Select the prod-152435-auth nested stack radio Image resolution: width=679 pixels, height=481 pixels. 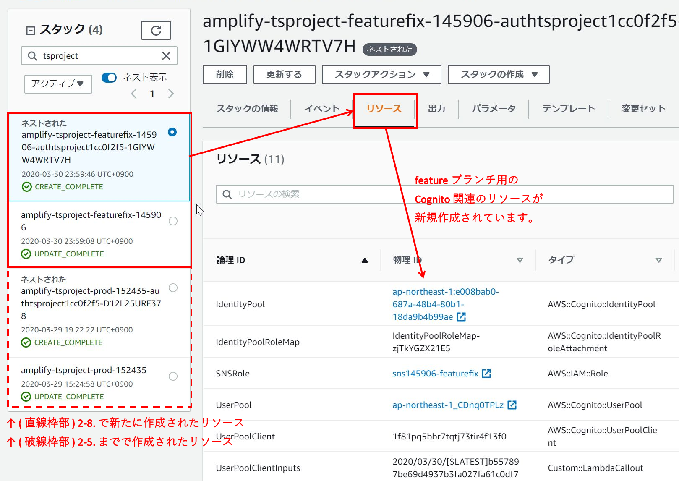tap(173, 288)
